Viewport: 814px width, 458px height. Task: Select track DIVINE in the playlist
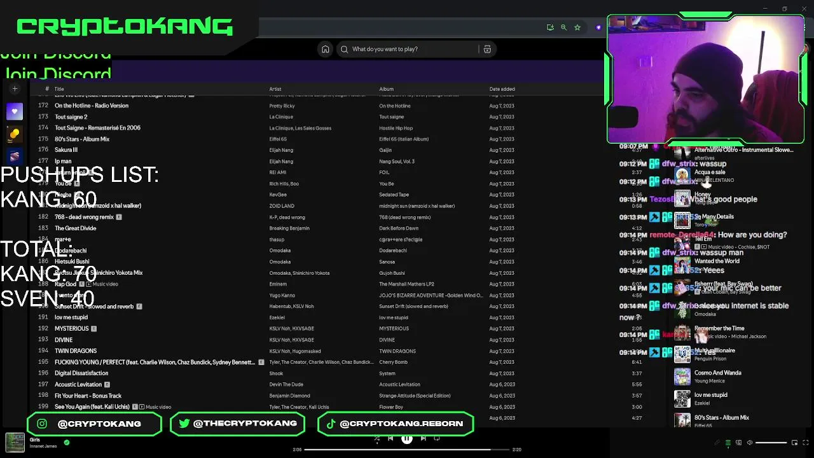(64, 340)
